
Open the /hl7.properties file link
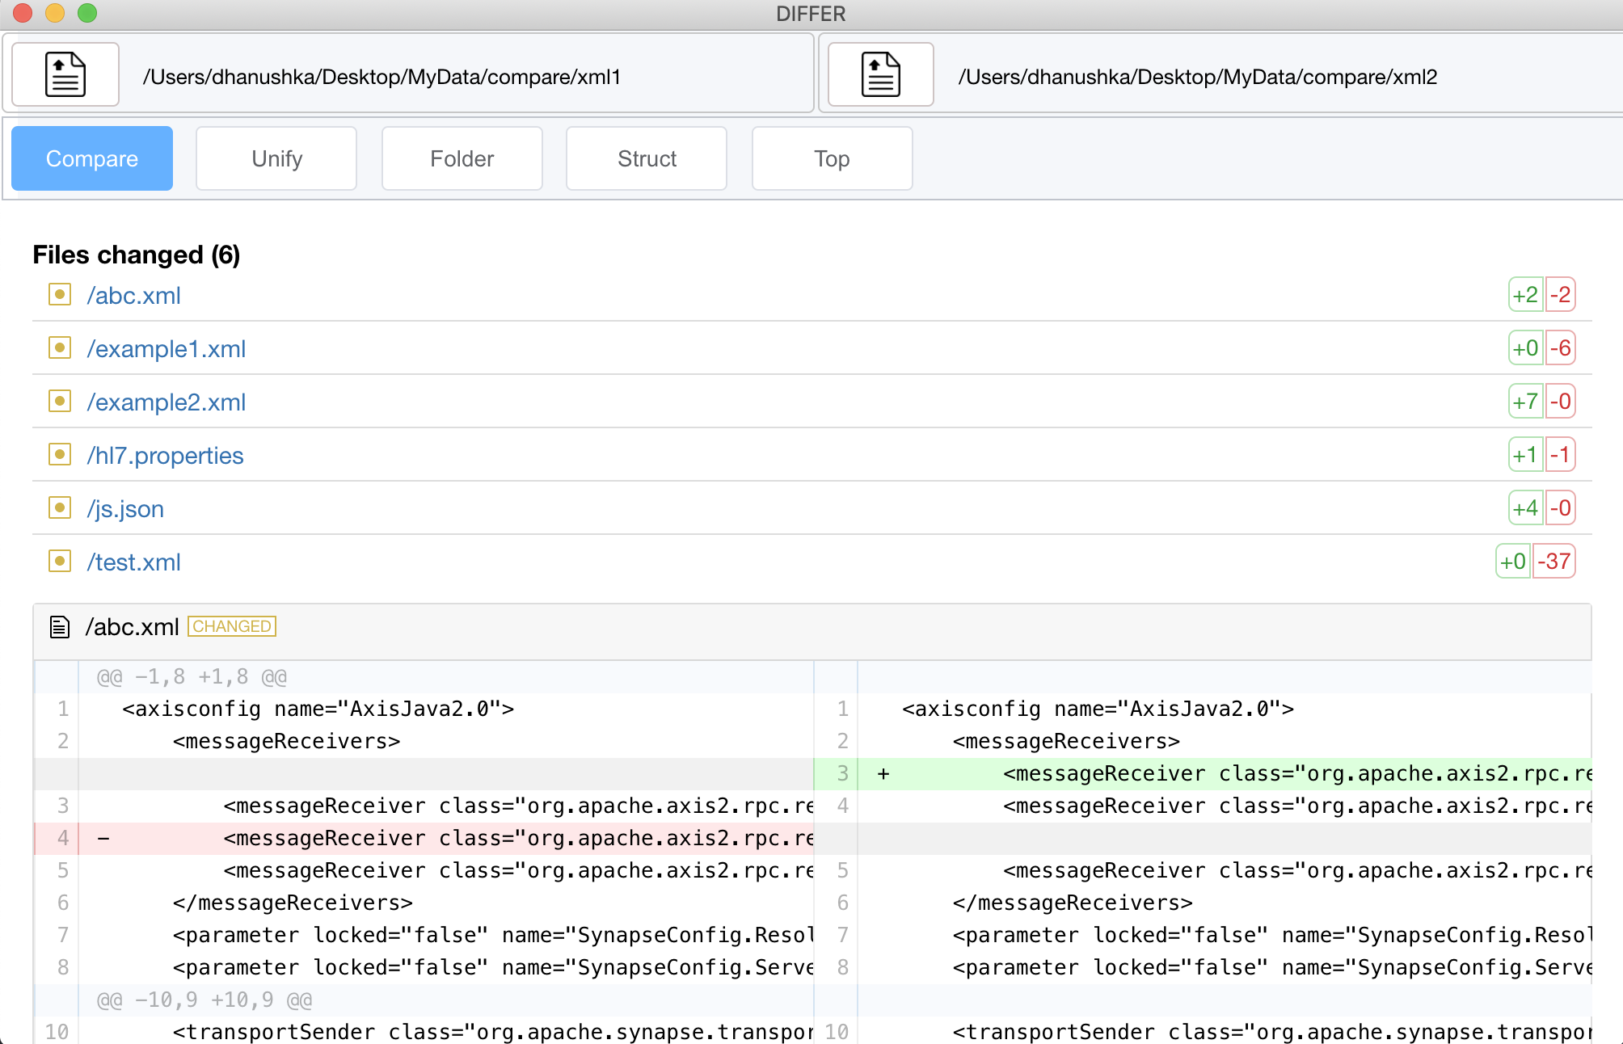pos(165,456)
